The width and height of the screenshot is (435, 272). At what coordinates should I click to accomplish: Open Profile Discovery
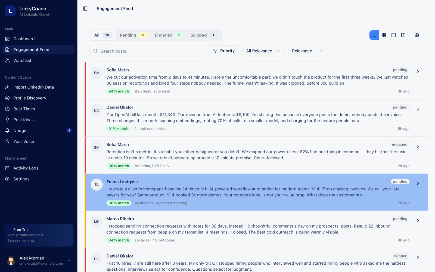click(x=39, y=98)
